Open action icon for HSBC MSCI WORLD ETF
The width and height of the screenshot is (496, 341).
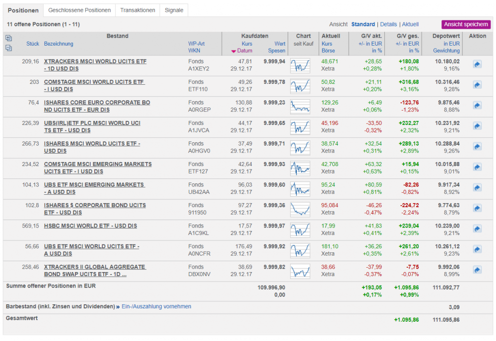(x=477, y=229)
